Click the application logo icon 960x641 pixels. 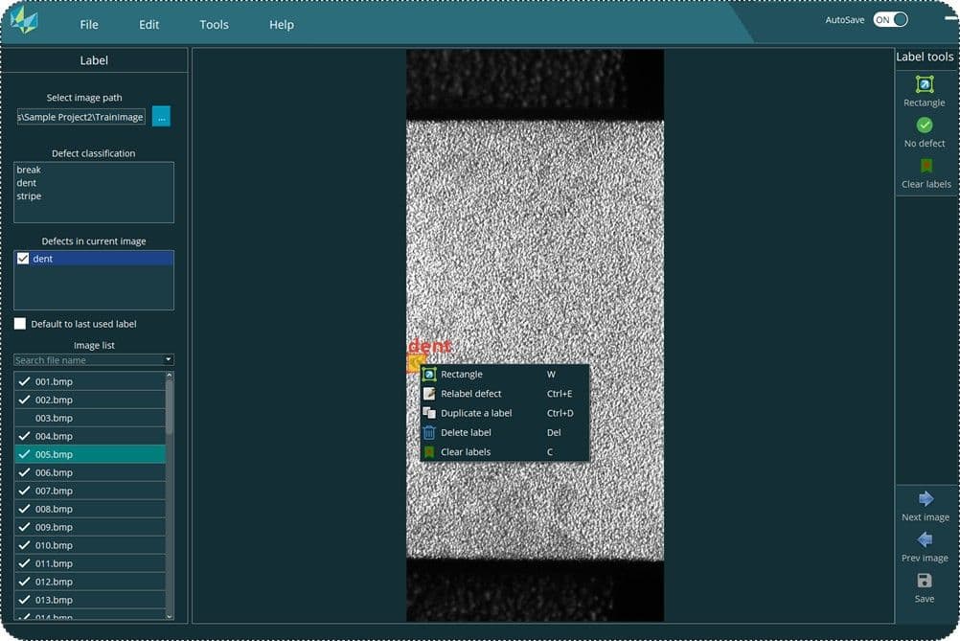coord(25,23)
